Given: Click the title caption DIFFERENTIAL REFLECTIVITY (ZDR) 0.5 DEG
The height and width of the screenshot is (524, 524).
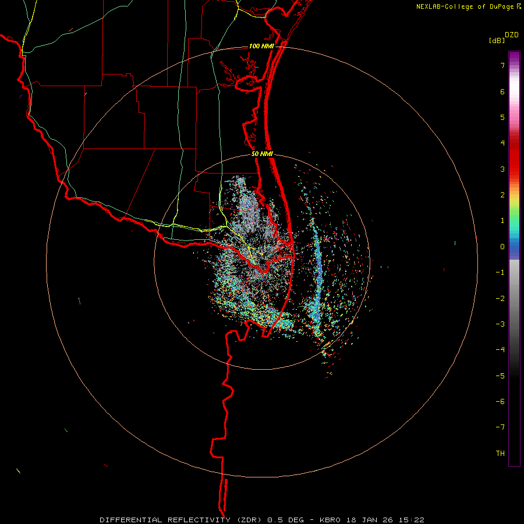Looking at the screenshot, I should [202, 520].
